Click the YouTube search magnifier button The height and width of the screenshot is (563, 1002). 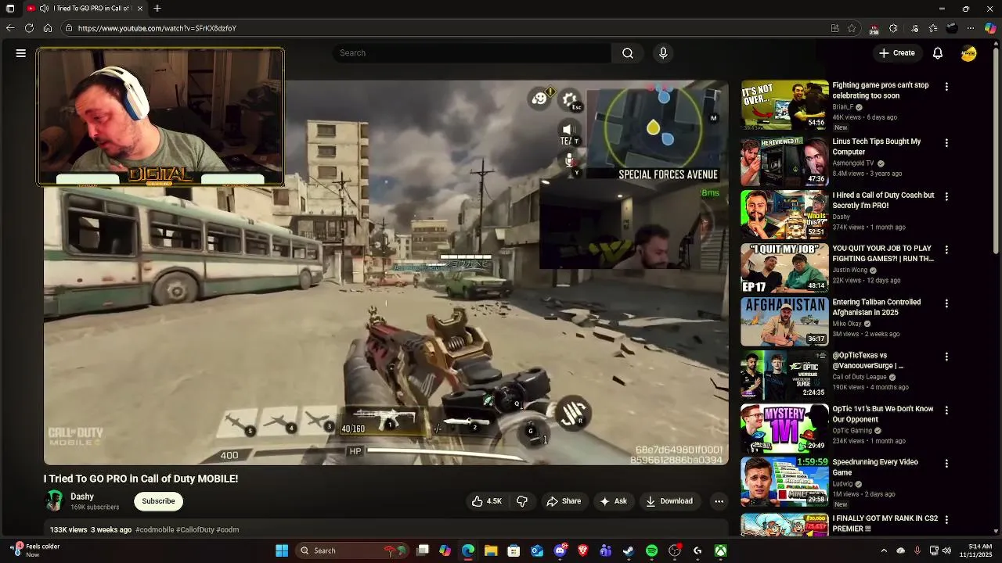click(x=627, y=53)
